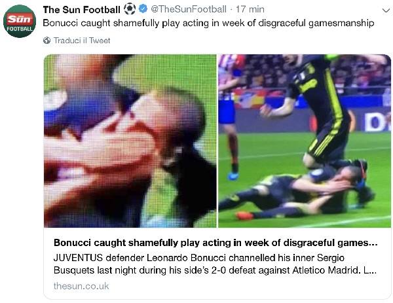Click the @TheSunFootball handle
The height and width of the screenshot is (303, 393).
coord(189,10)
